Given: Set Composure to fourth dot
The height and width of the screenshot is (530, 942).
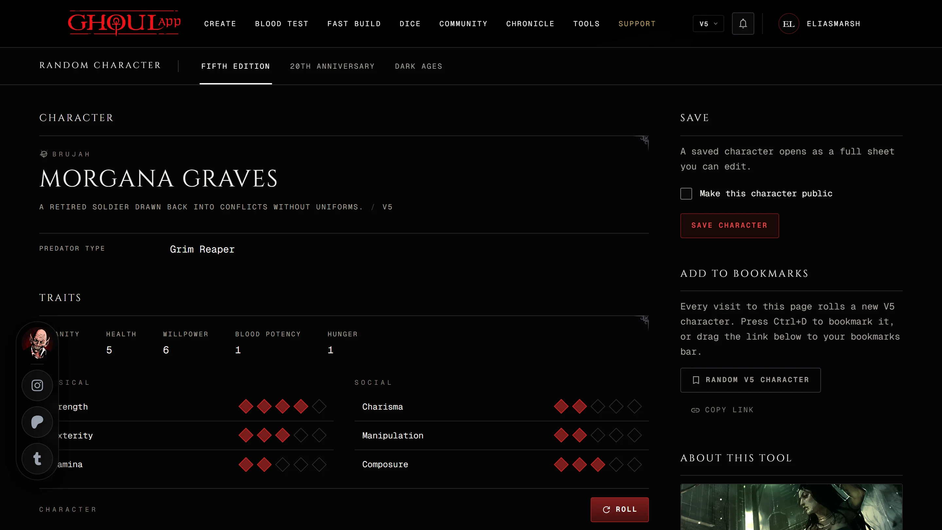Looking at the screenshot, I should pyautogui.click(x=616, y=465).
